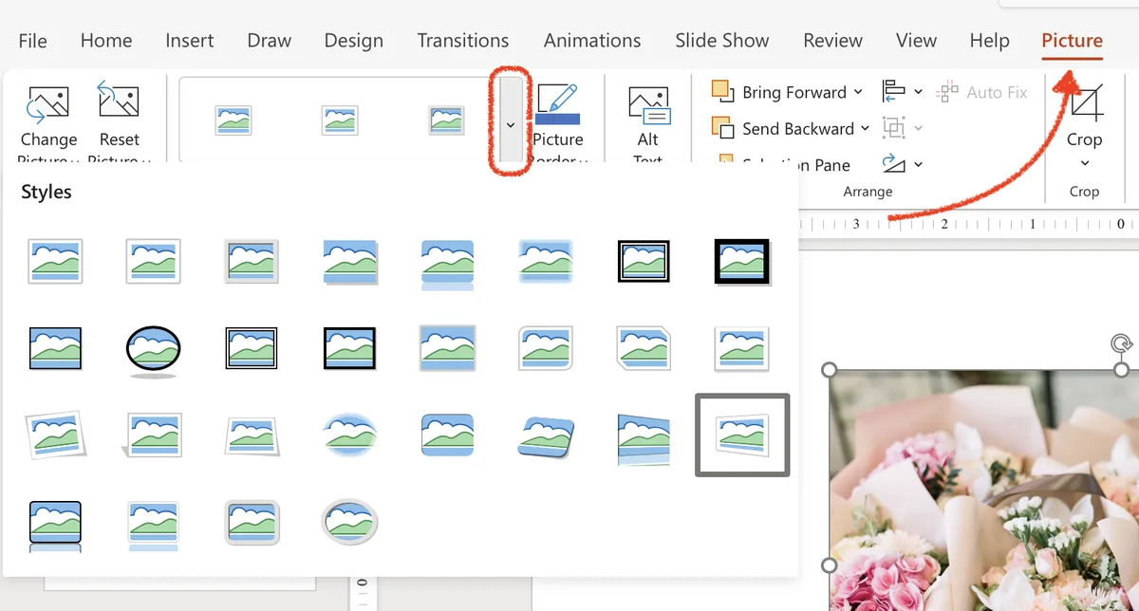
Task: Apply second ribbon quick style thumbnail
Action: coord(339,120)
